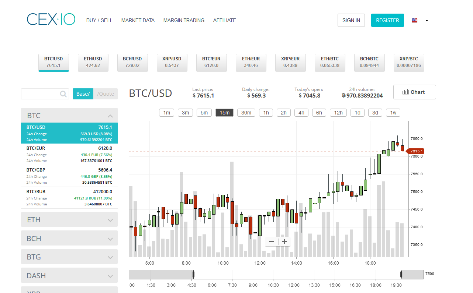Image resolution: width=473 pixels, height=293 pixels.
Task: Select BCH/BTC ticker tab
Action: [369, 62]
